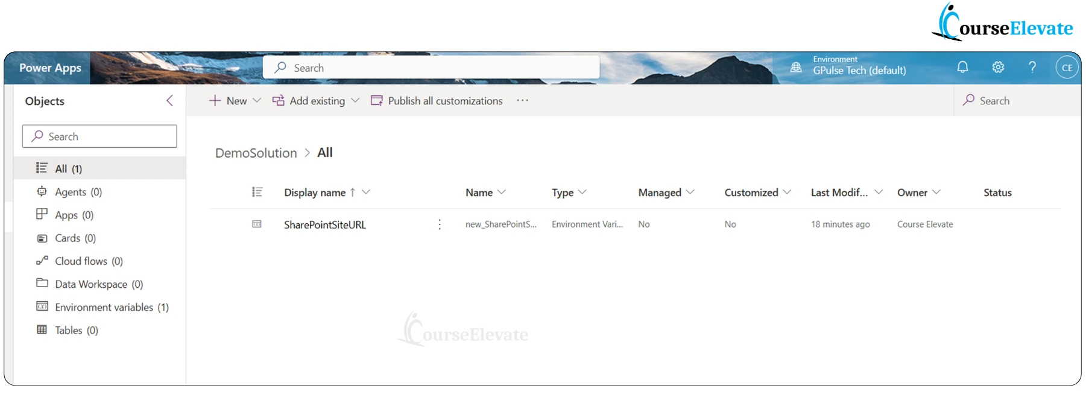Click the 18 minutes ago cell

click(841, 224)
